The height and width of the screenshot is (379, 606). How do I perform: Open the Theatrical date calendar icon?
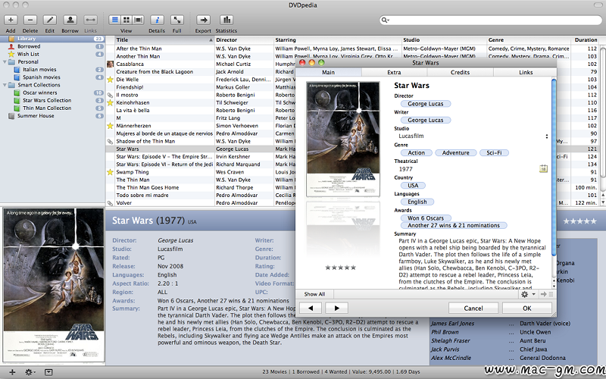tap(543, 168)
